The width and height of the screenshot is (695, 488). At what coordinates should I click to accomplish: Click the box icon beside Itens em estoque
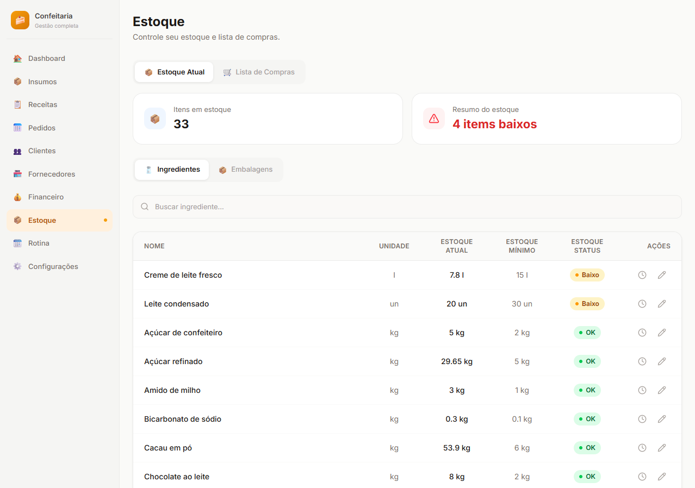pos(155,118)
